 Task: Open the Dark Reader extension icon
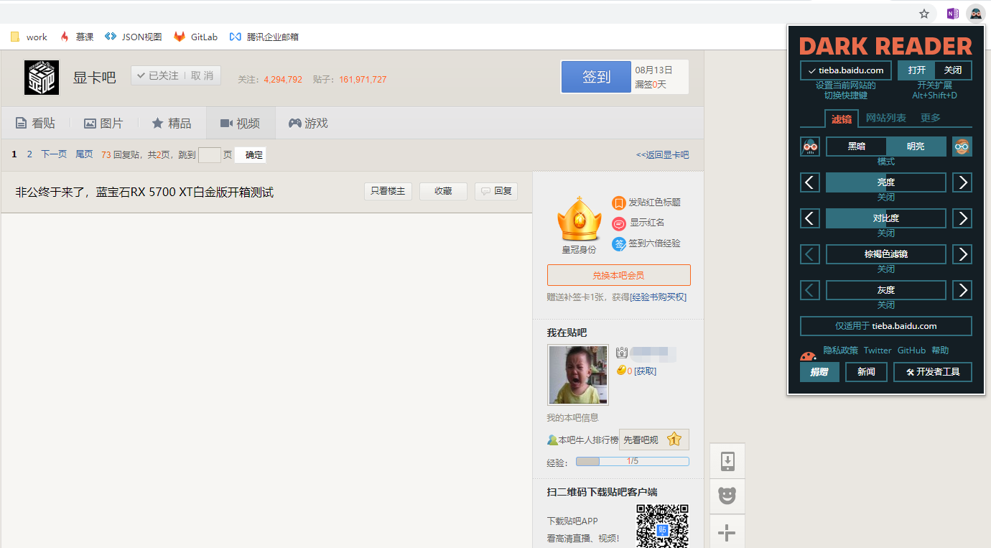[x=975, y=13]
